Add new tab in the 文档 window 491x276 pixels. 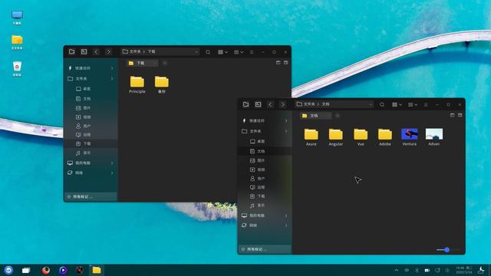[338, 116]
